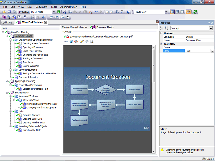Image resolution: width=215 pixels, height=161 pixels.
Task: Click the next arrow on the slide
Action: (x=146, y=128)
